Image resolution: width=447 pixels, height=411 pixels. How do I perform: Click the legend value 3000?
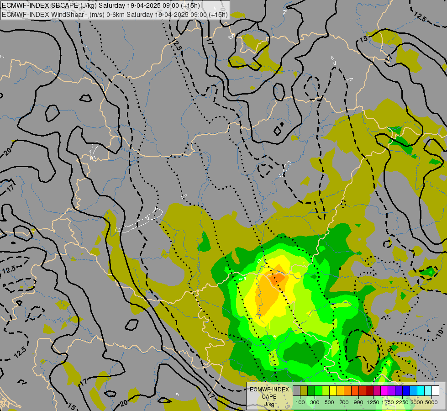[417, 402]
